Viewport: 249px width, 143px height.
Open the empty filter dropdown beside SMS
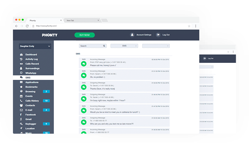pyautogui.click(x=156, y=46)
